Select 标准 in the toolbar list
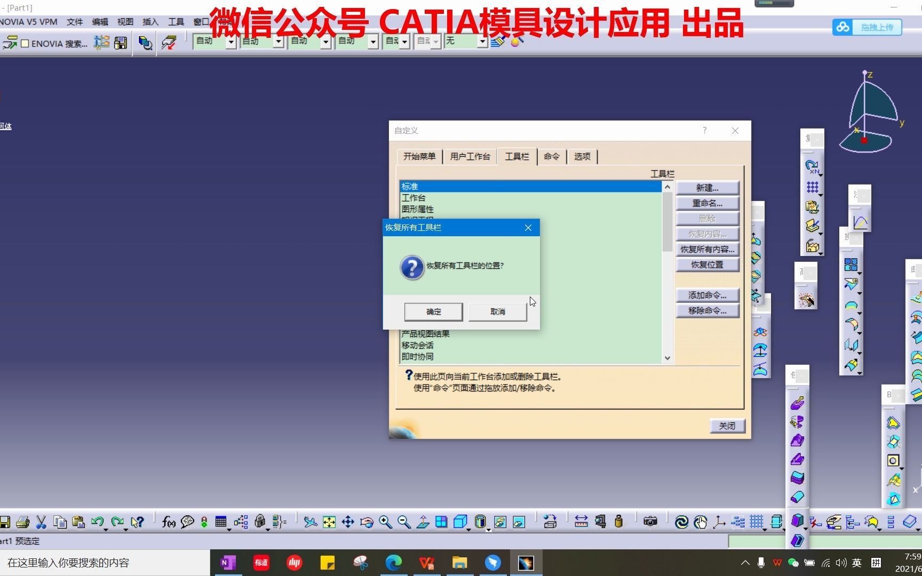 click(x=530, y=186)
